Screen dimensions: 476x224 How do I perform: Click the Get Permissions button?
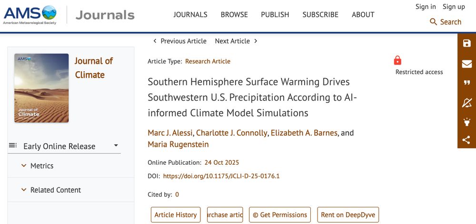coord(280,215)
